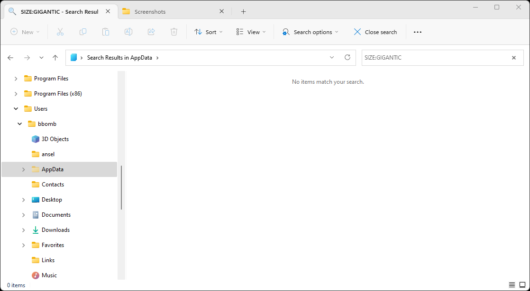Open the See more ellipsis menu
530x291 pixels.
tap(417, 32)
